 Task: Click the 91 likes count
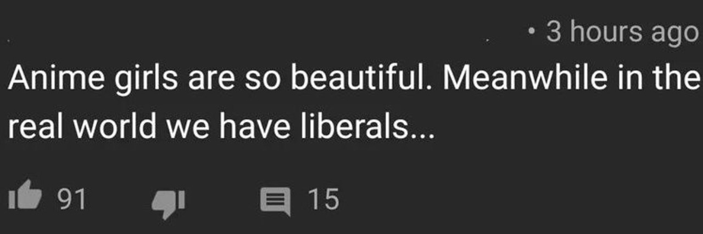(72, 199)
